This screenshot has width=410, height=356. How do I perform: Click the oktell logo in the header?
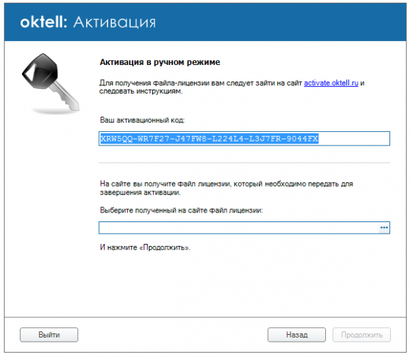tap(43, 23)
